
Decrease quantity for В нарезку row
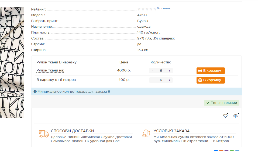153,80
